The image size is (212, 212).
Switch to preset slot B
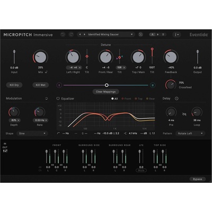tap(163, 34)
